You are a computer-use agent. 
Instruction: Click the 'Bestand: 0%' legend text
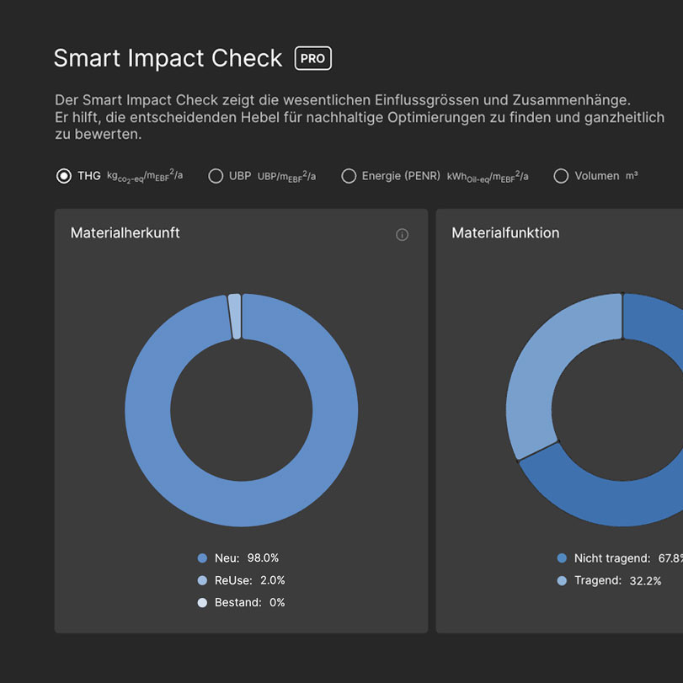pos(249,602)
